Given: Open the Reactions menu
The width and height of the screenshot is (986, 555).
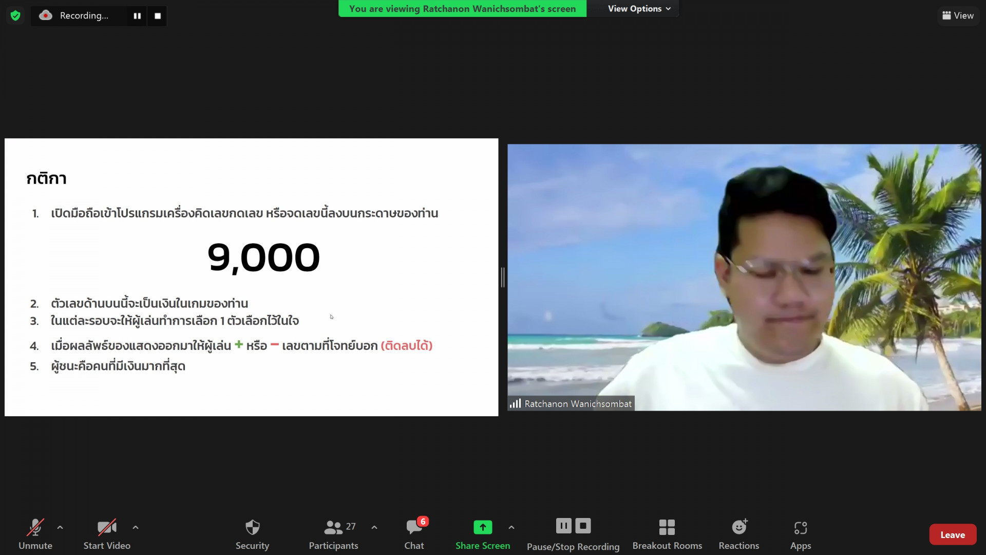Looking at the screenshot, I should (x=739, y=534).
